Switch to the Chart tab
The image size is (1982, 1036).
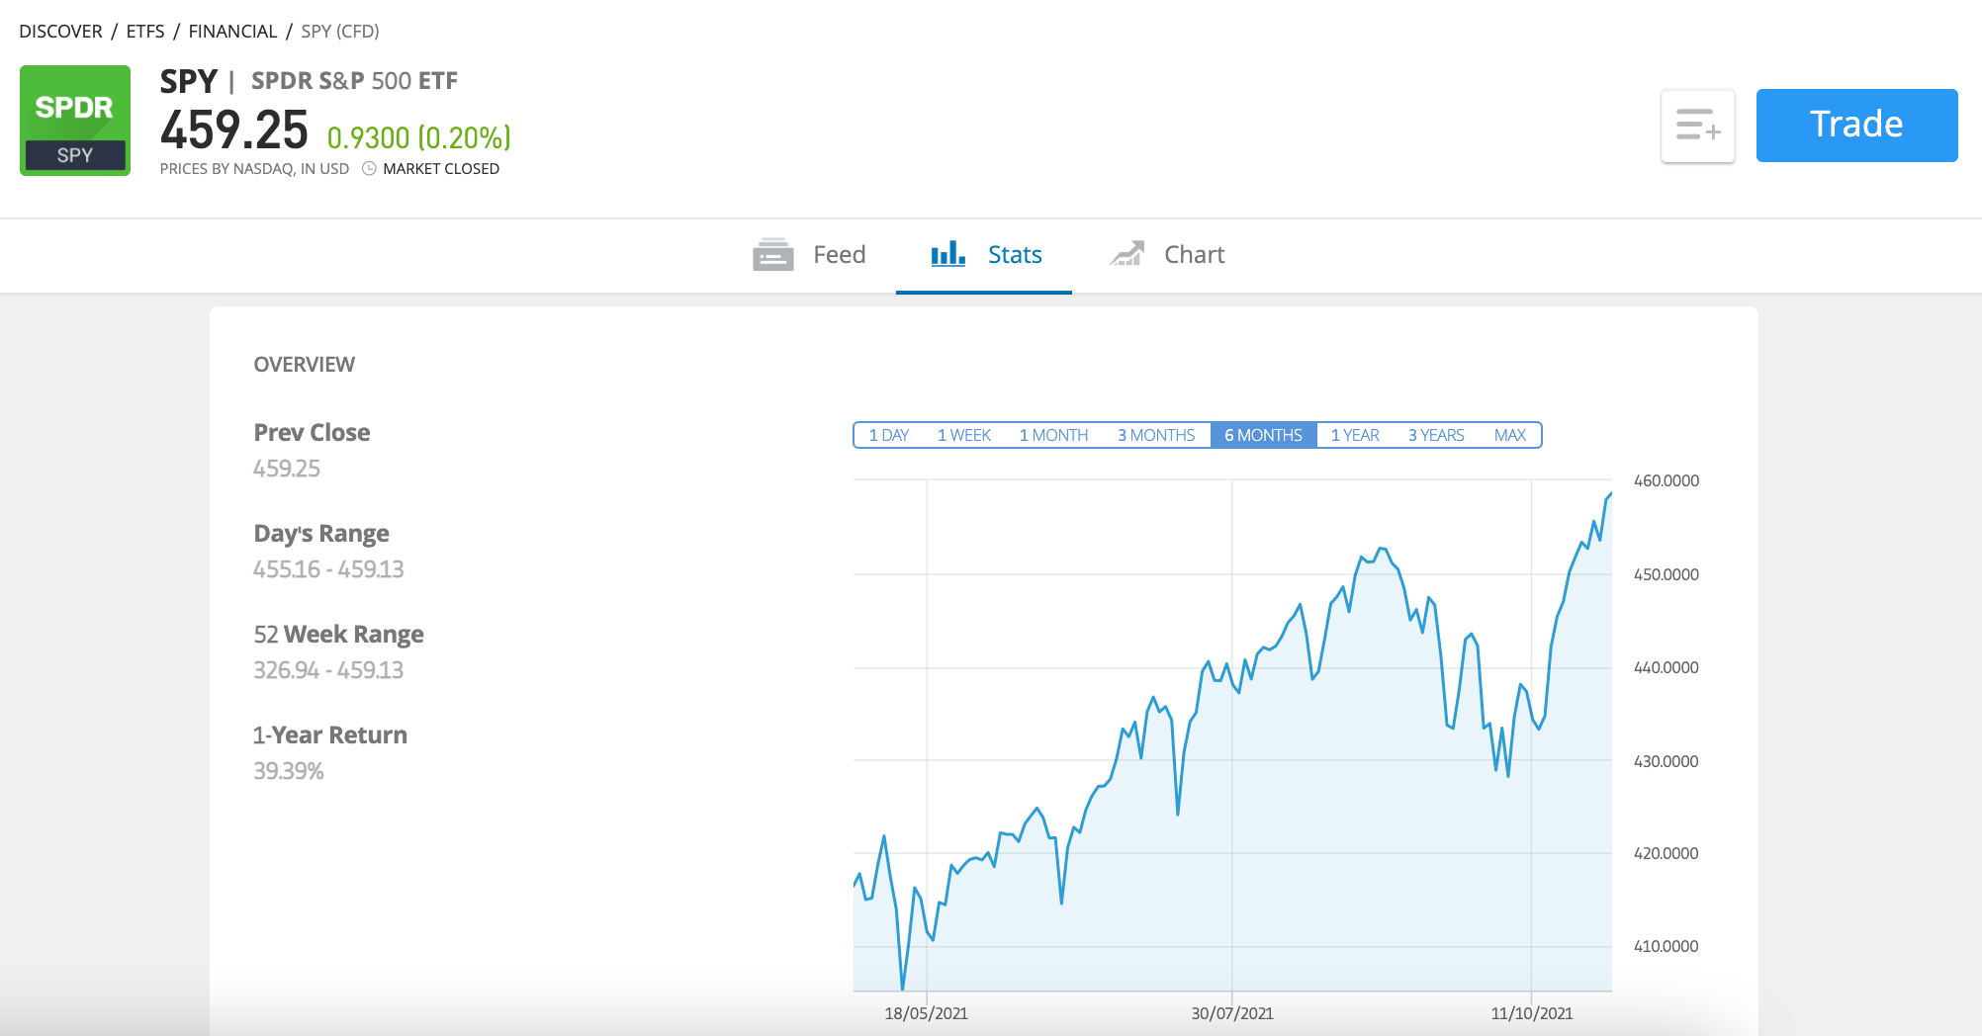click(1167, 255)
